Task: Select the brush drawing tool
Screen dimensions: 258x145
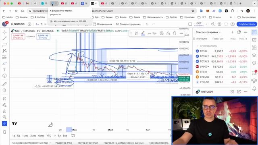Action: (4, 63)
